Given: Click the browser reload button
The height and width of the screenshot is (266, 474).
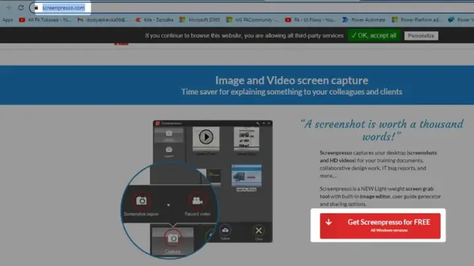Looking at the screenshot, I should click(x=21, y=7).
